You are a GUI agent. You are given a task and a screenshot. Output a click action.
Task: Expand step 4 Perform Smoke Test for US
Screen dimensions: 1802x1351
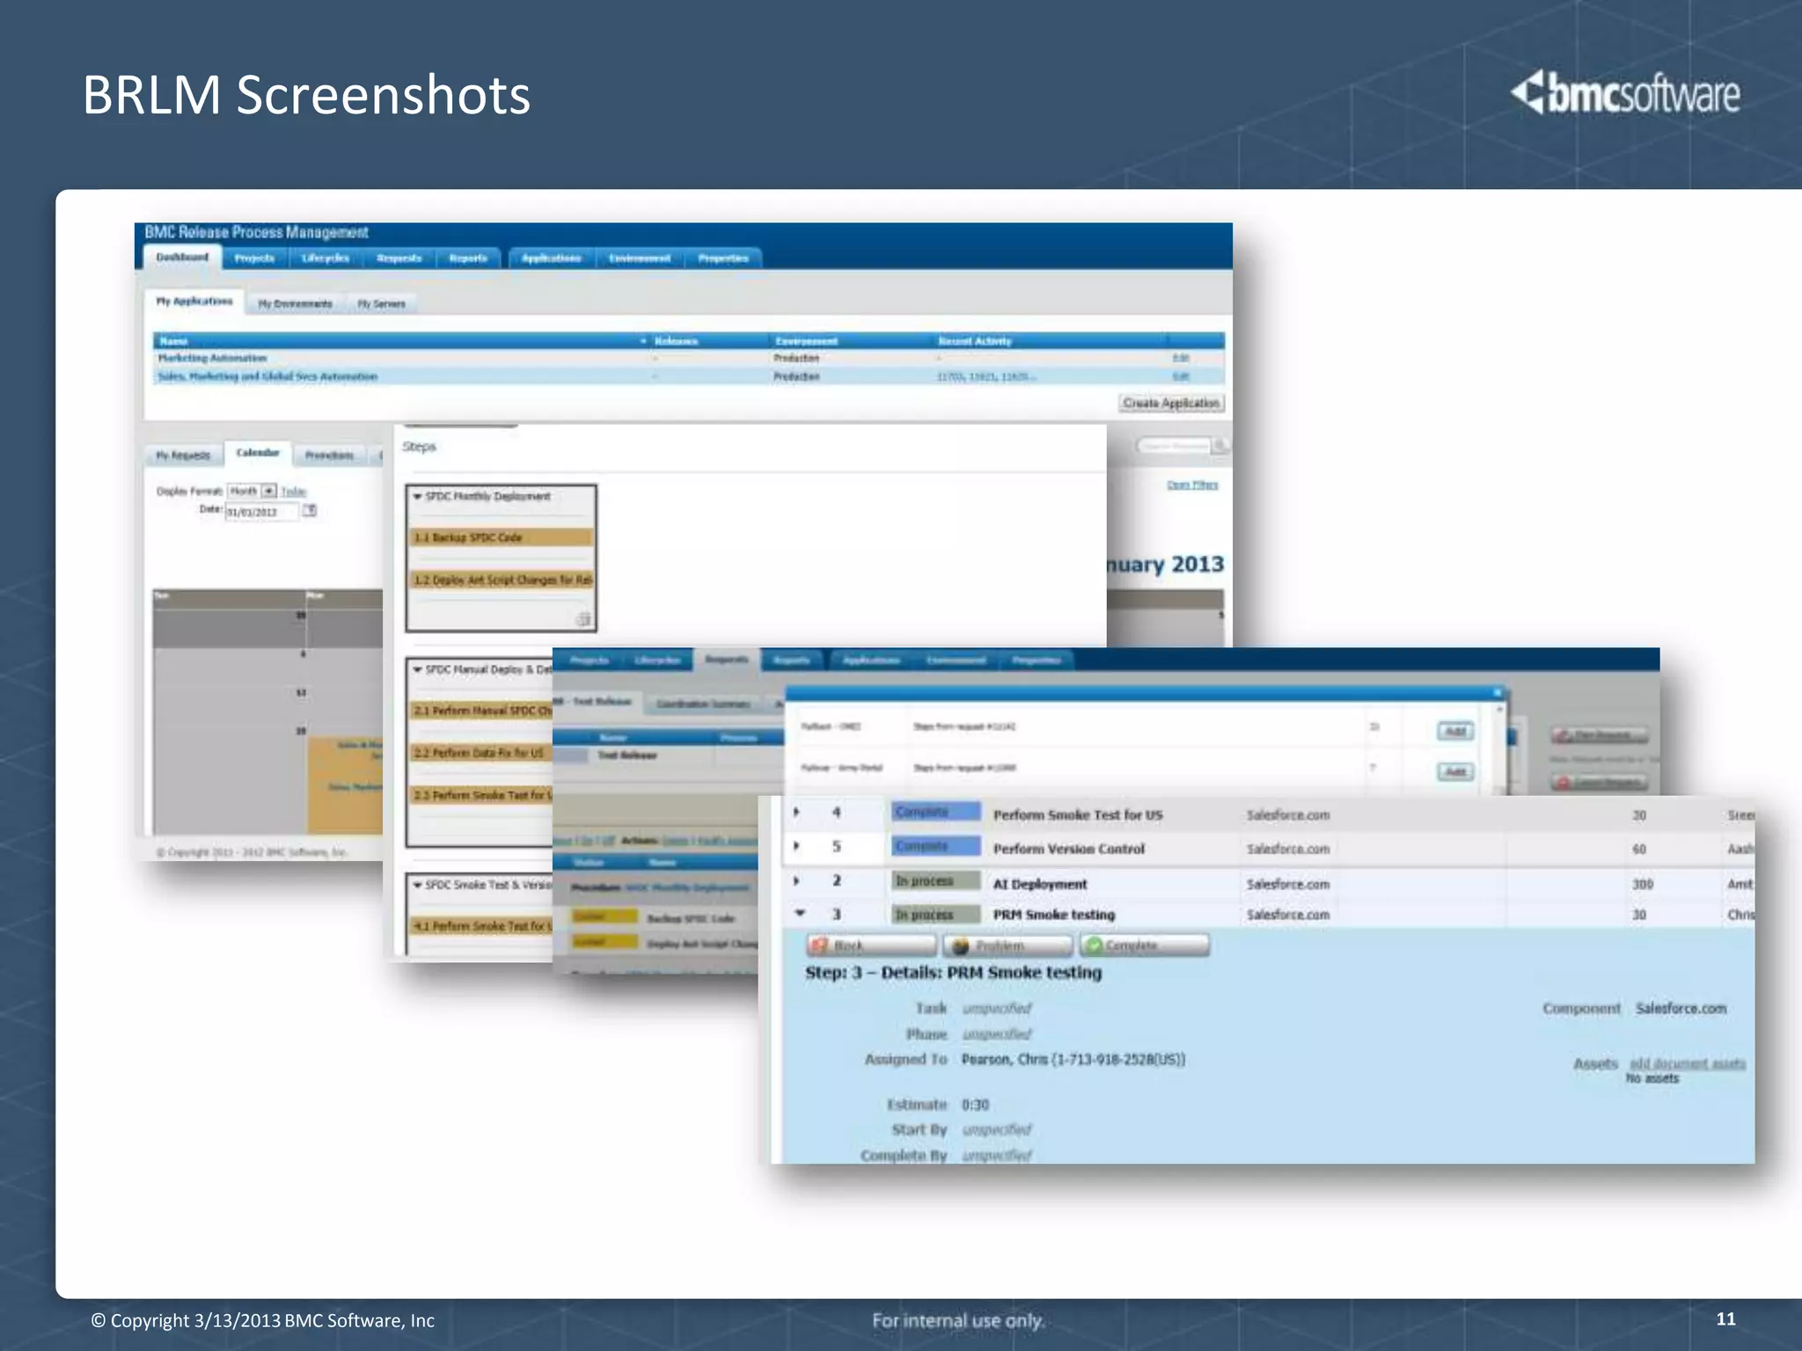(x=796, y=813)
